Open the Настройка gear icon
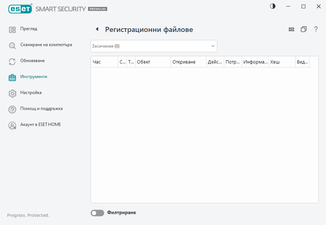326x225 pixels. pyautogui.click(x=12, y=93)
